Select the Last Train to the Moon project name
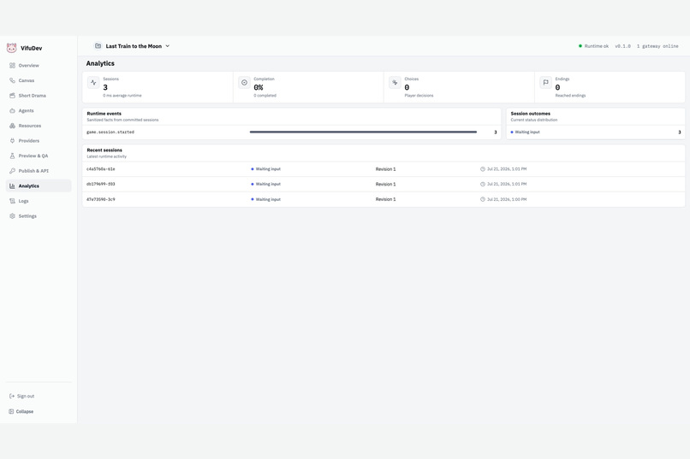Screen dimensions: 690x459 [x=134, y=46]
